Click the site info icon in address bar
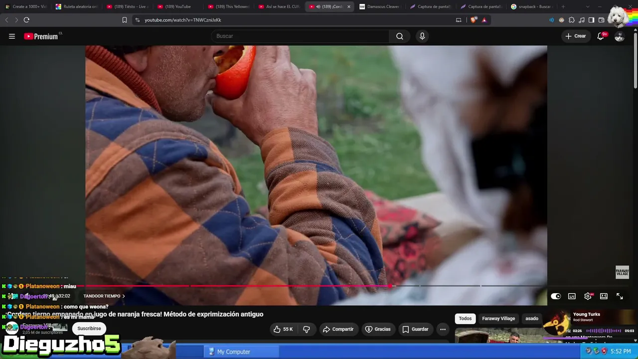This screenshot has width=638, height=359. click(138, 20)
